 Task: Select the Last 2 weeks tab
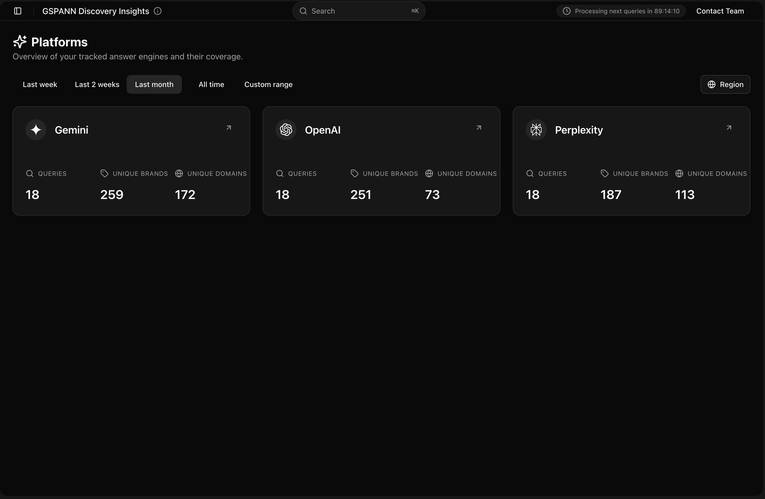coord(97,84)
